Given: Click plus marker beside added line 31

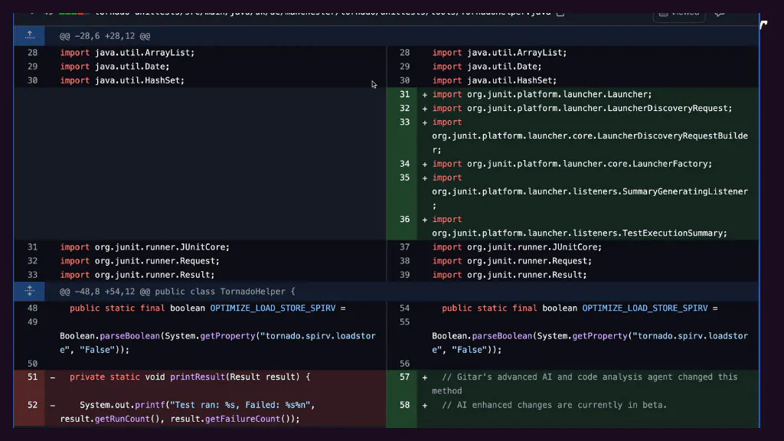Looking at the screenshot, I should coord(424,94).
